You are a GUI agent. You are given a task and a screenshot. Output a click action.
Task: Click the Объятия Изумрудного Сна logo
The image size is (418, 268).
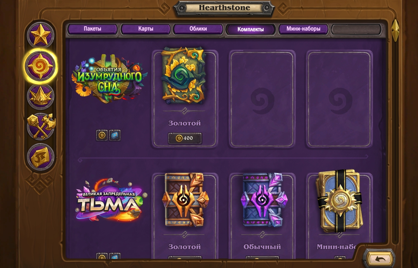109,78
